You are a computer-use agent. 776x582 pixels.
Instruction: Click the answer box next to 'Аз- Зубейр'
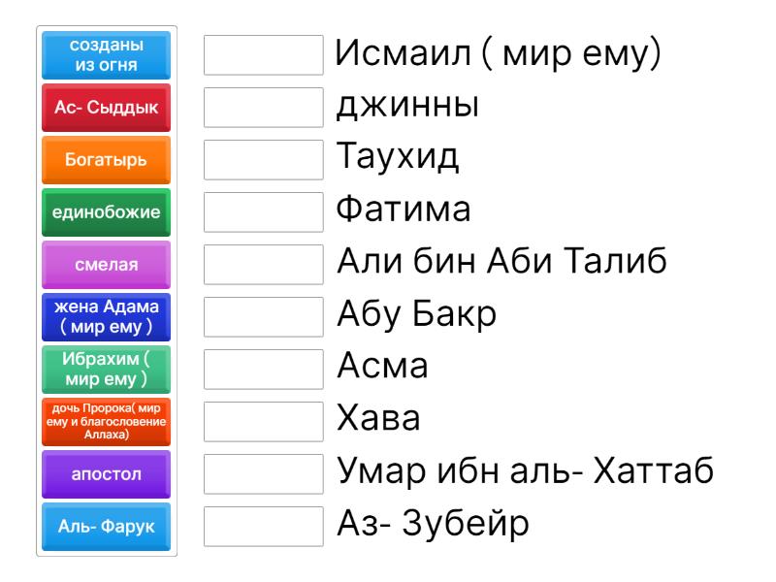264,527
